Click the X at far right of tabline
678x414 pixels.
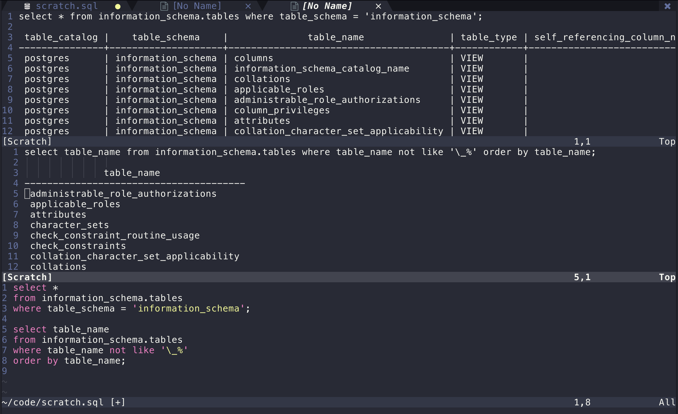(x=668, y=6)
